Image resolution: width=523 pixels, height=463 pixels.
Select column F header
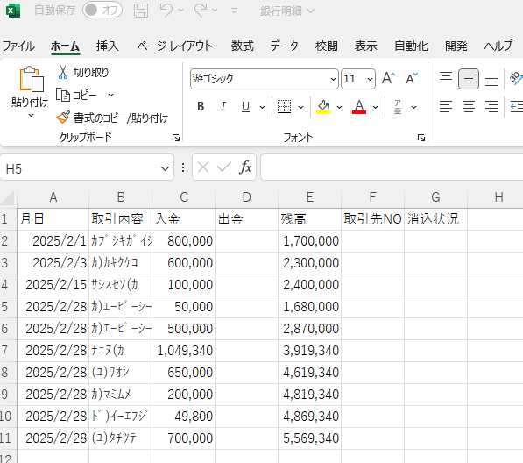[372, 197]
